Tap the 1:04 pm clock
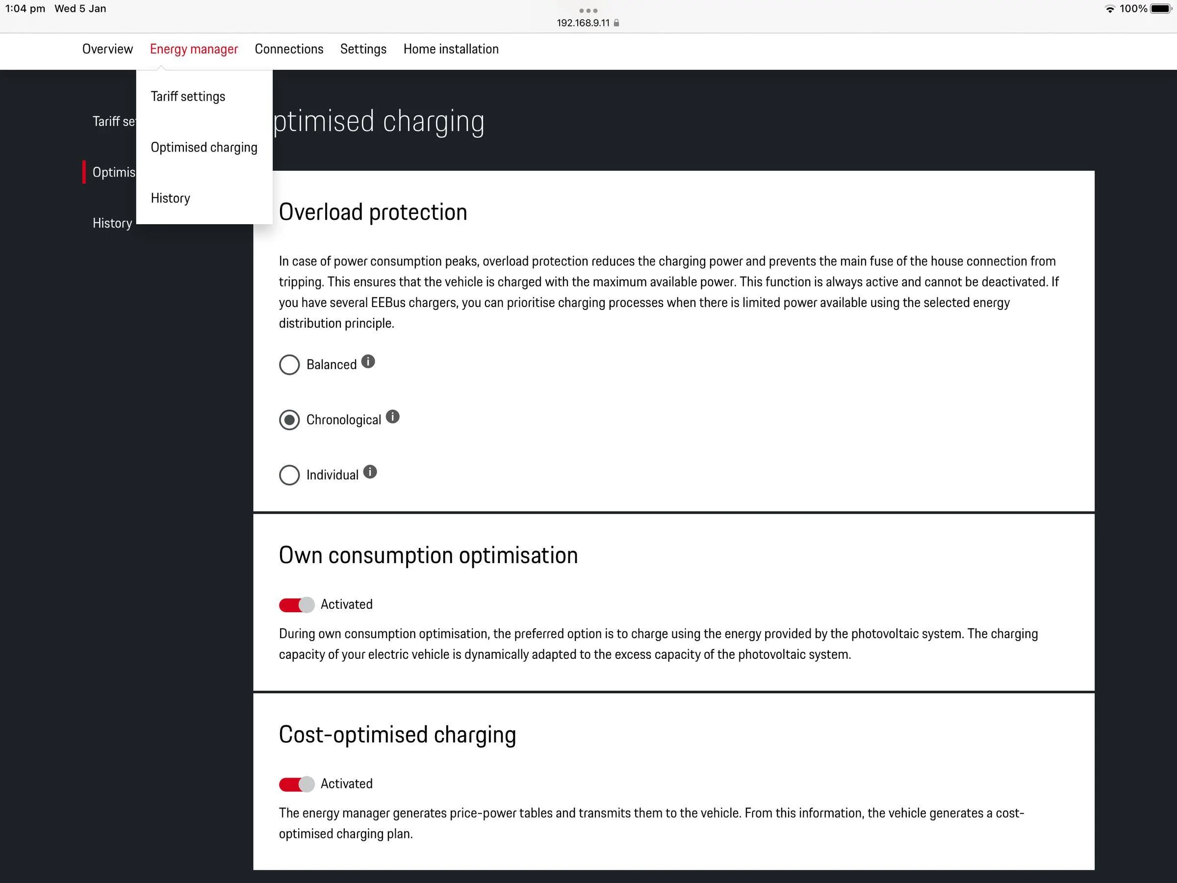 (25, 8)
